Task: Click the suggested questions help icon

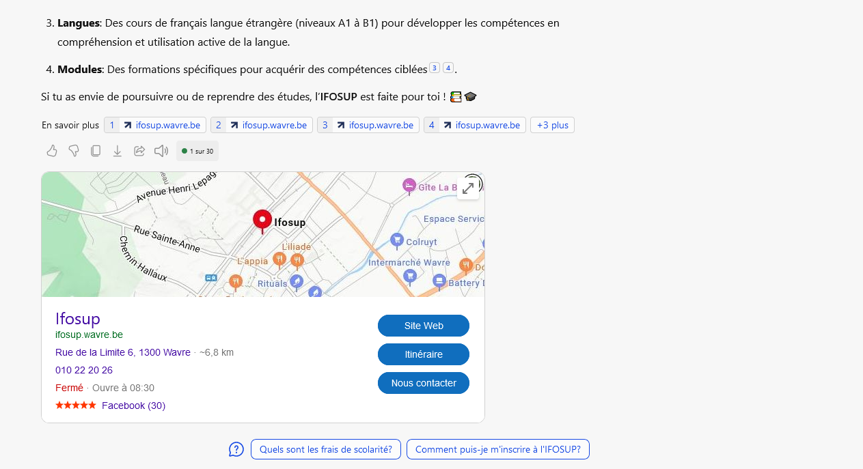Action: click(x=236, y=449)
